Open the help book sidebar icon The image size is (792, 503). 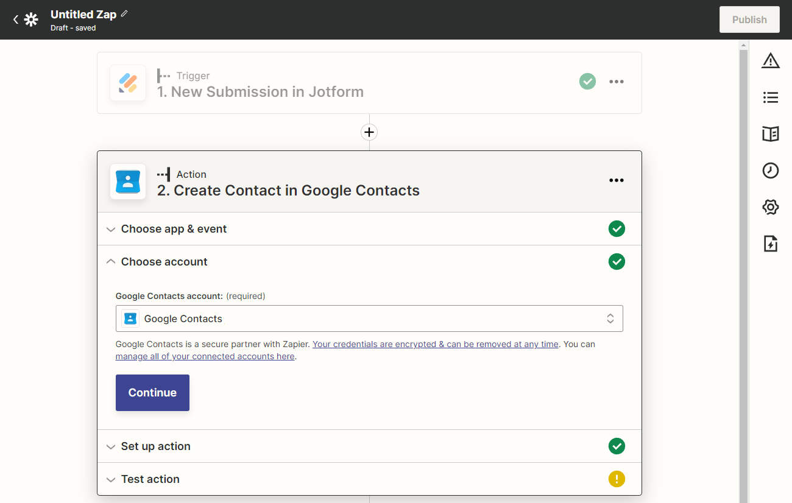tap(771, 134)
